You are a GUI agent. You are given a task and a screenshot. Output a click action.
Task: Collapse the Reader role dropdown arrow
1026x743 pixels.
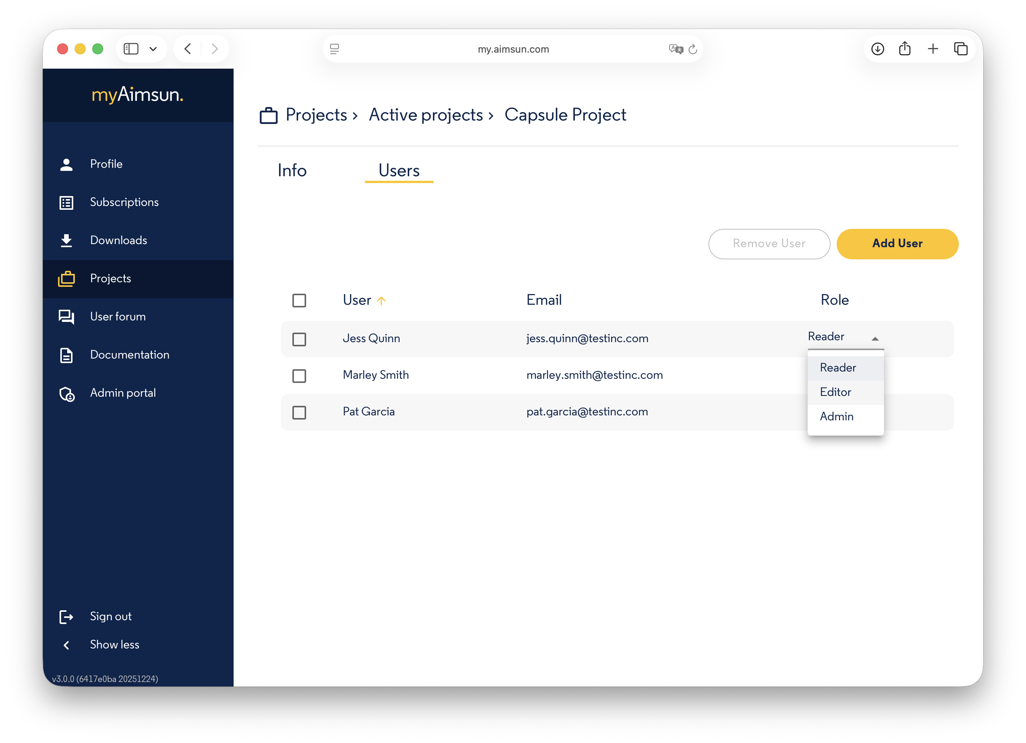coord(875,339)
